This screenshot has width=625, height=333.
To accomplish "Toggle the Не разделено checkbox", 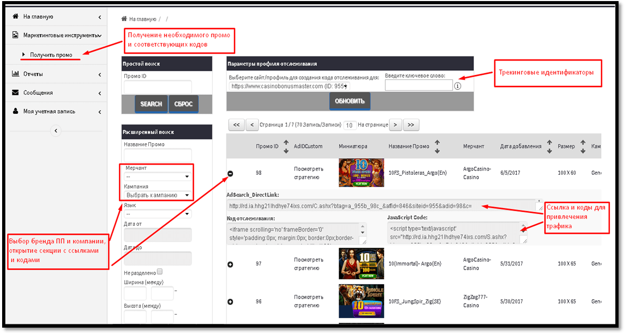I will (x=160, y=271).
